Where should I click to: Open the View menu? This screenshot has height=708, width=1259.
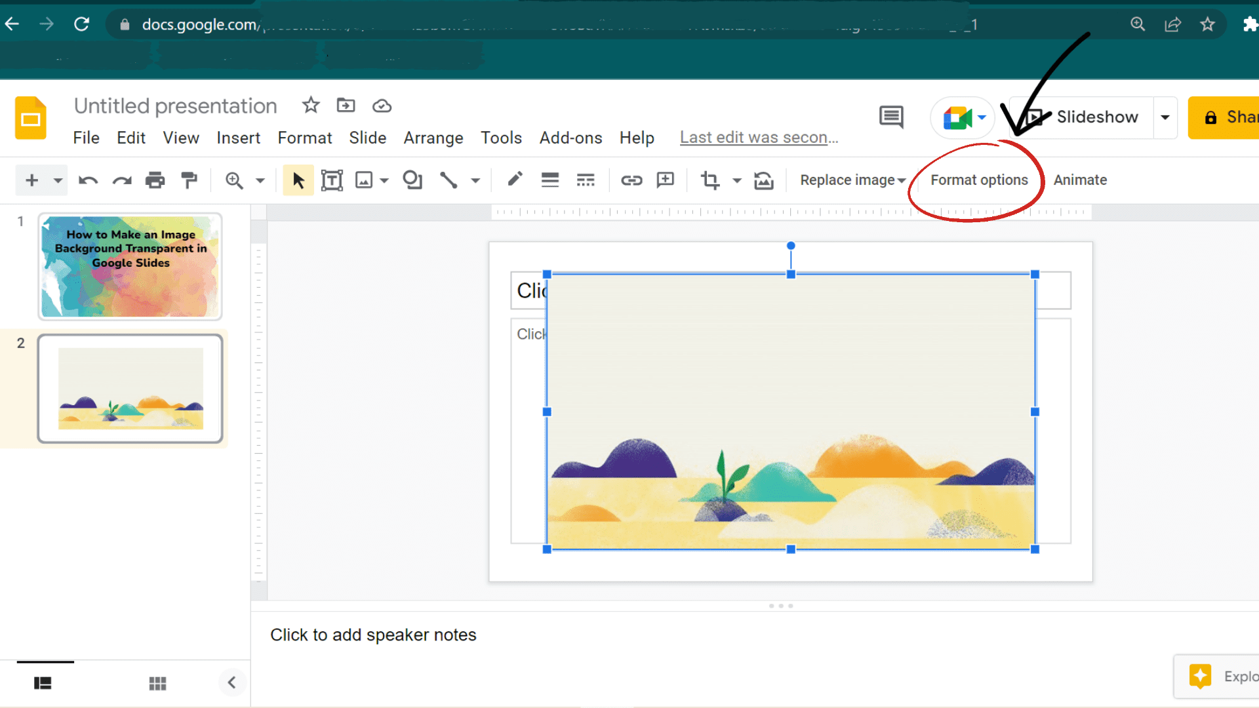tap(181, 138)
